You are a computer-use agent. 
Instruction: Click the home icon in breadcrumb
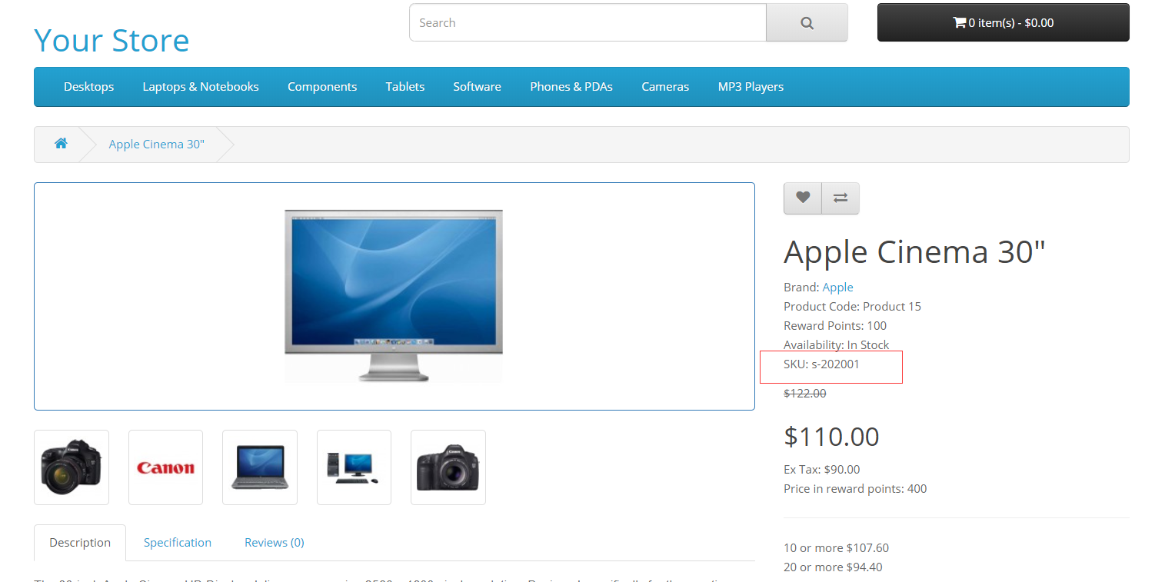(x=61, y=144)
